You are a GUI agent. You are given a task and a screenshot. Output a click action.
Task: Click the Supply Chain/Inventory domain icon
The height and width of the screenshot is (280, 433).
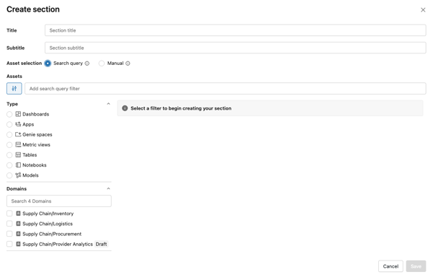click(x=18, y=214)
